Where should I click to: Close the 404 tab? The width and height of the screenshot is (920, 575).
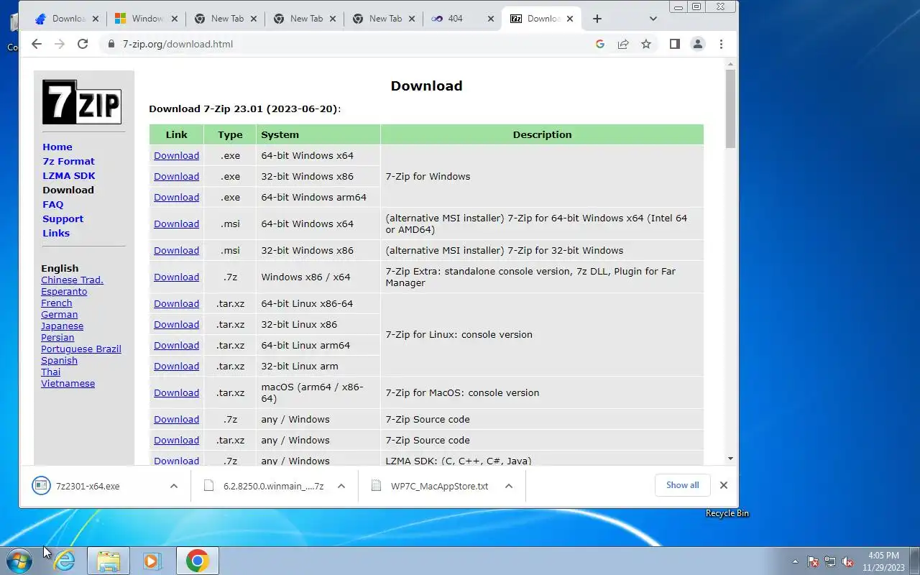pos(491,19)
